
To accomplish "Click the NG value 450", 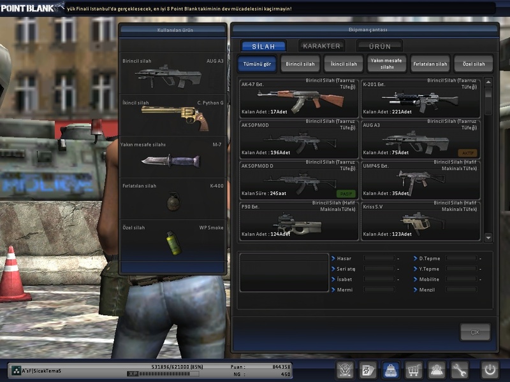I will [x=286, y=374].
